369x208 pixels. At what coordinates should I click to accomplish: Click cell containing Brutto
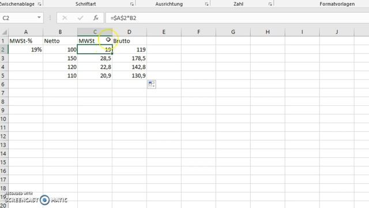click(x=129, y=41)
